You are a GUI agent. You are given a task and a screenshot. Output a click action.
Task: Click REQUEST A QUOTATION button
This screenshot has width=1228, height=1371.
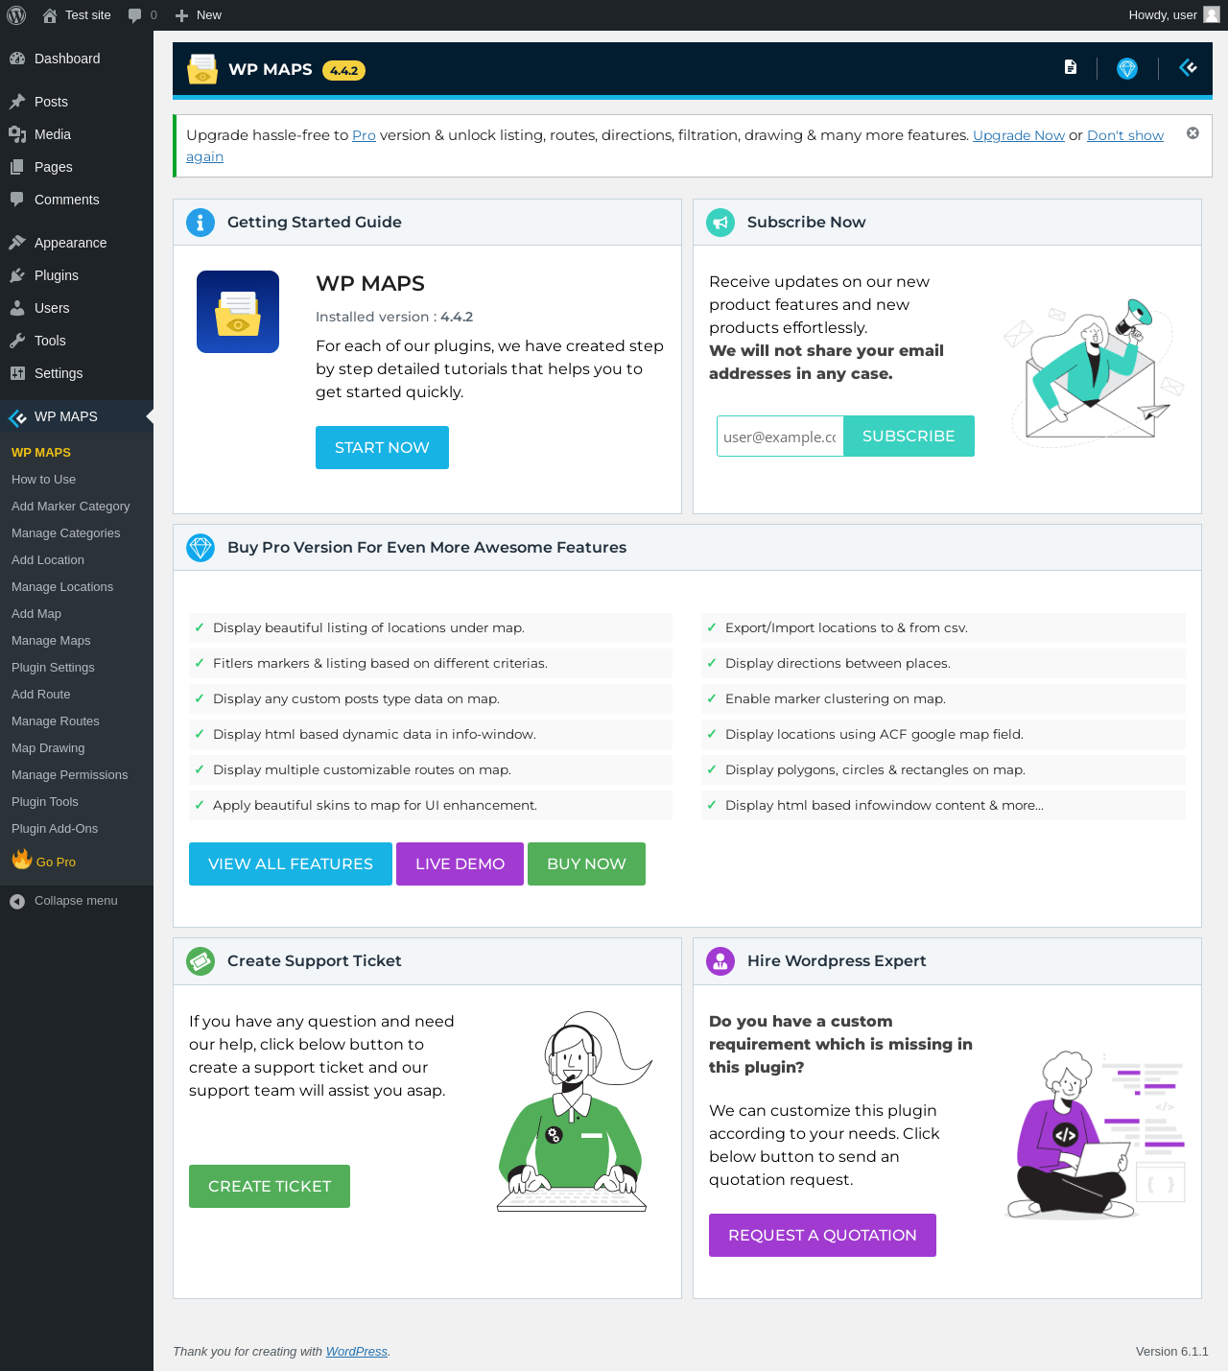tap(822, 1236)
